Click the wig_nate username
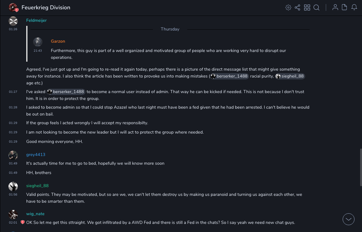This screenshot has height=232, width=362. tap(35, 214)
